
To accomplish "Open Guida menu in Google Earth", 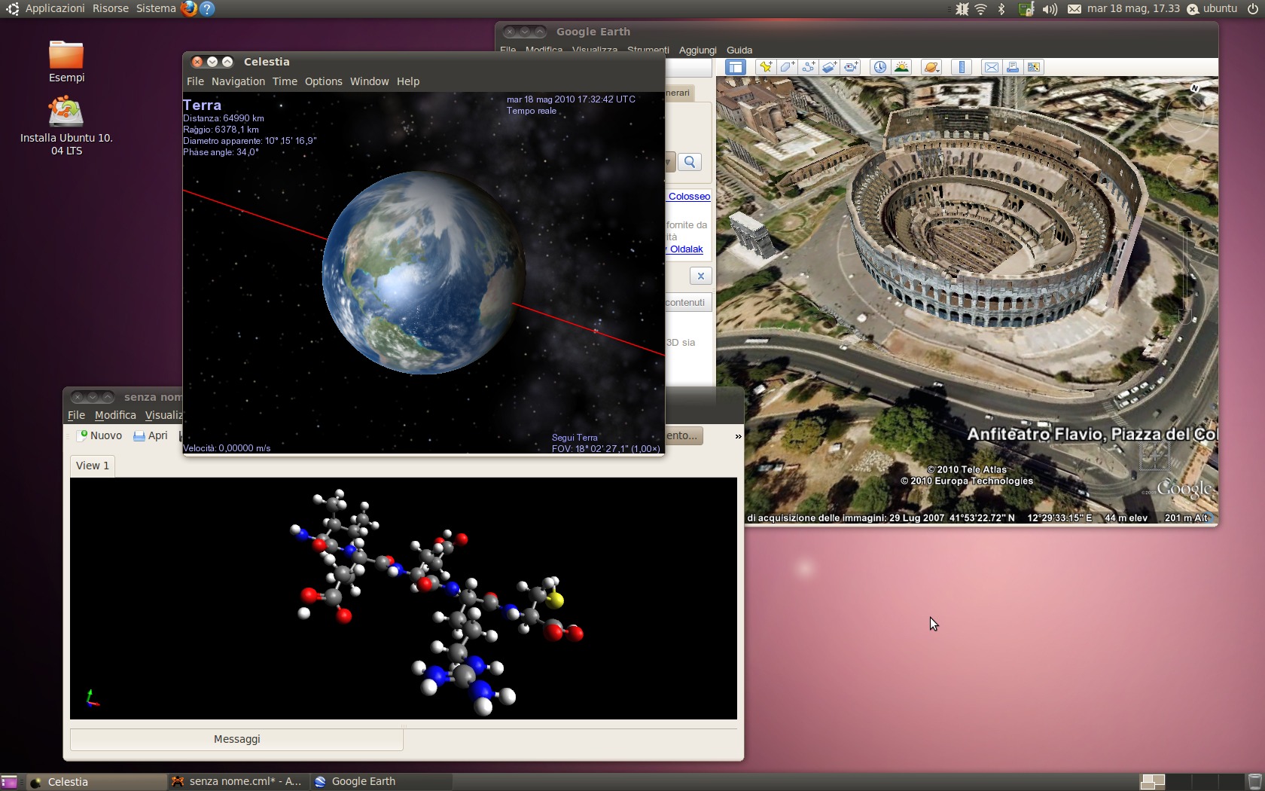I will pos(739,50).
